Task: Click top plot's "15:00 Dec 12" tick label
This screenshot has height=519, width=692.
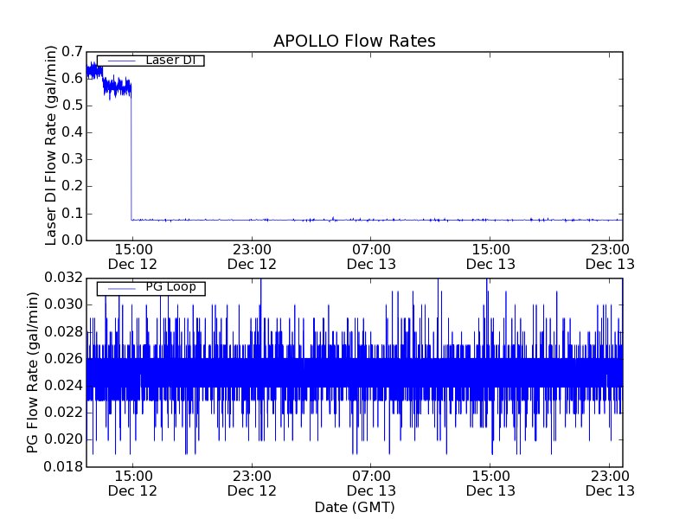Action: [x=132, y=255]
